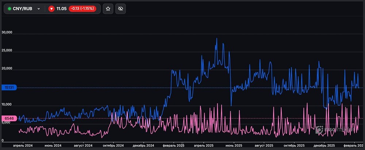
Task: Click the -0.13 (-1.15%) change badge
Action: (82, 9)
